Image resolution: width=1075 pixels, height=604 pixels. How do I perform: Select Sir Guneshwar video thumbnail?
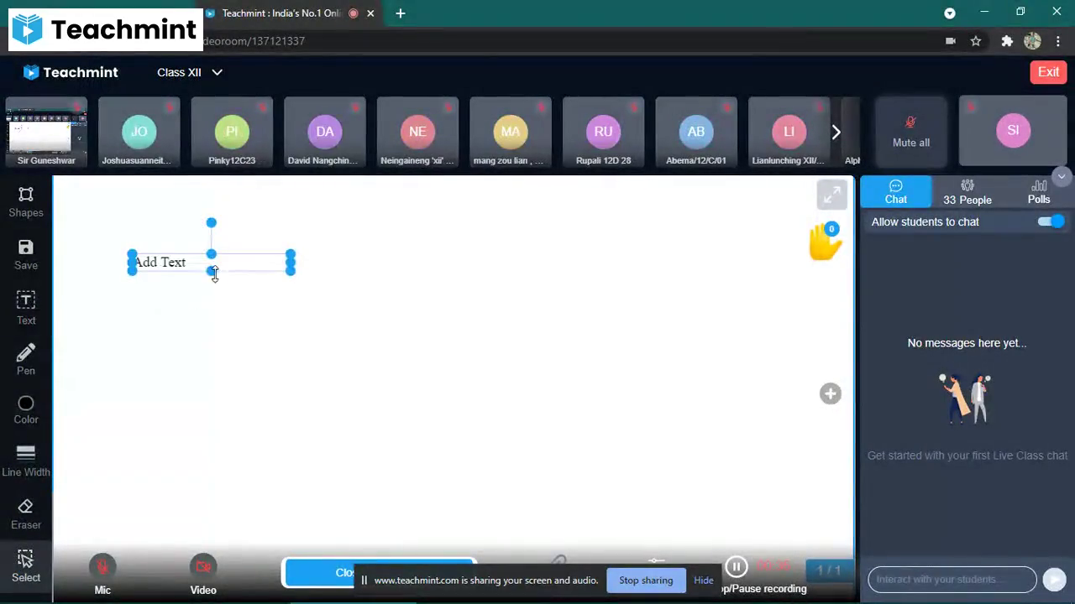46,132
